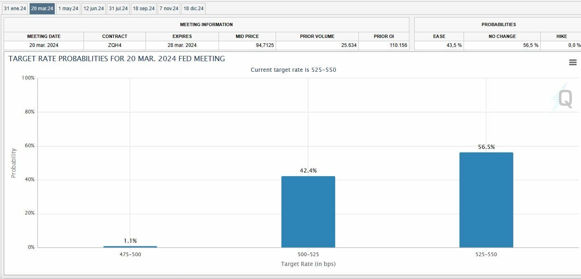Click the 25.634 prior volume value
581x279 pixels.
(349, 45)
